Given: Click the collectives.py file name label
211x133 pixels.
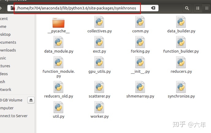Looking at the screenshot, I should [100, 31].
